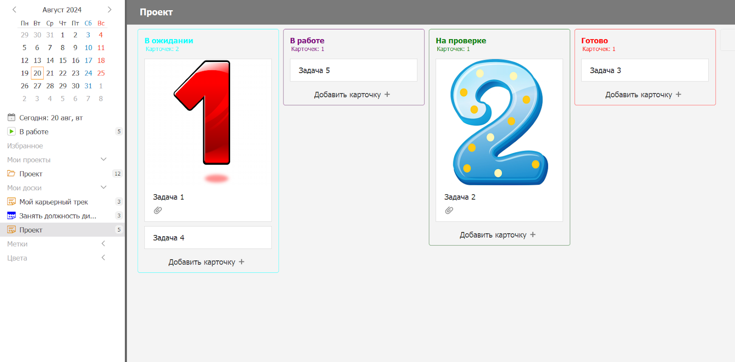Open the Задача 3 card
Image resolution: width=735 pixels, height=362 pixels.
point(645,70)
